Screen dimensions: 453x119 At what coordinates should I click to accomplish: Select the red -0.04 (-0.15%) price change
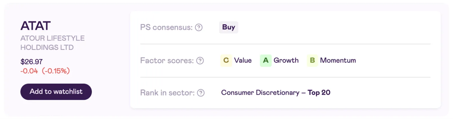pyautogui.click(x=45, y=71)
